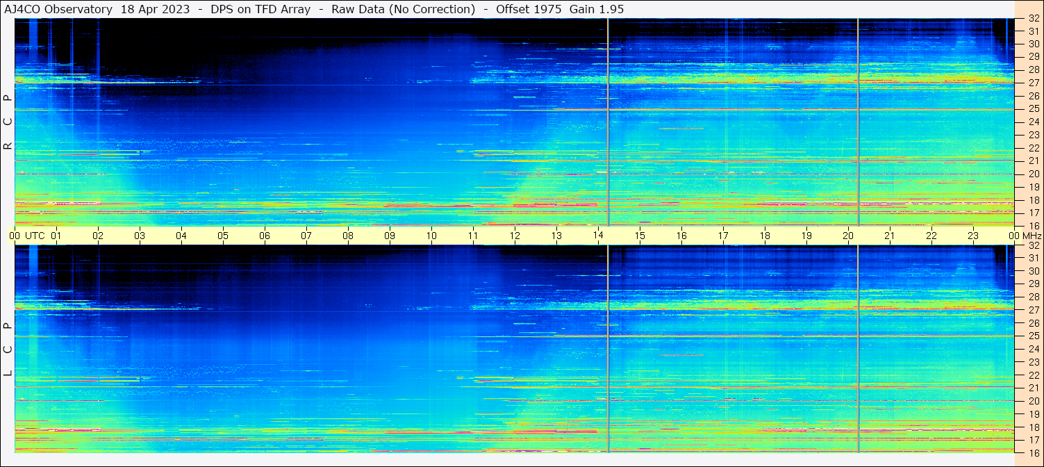Select the 25 MHz label in the RCP panel scale
Viewport: 1044px width, 467px height.
1034,109
